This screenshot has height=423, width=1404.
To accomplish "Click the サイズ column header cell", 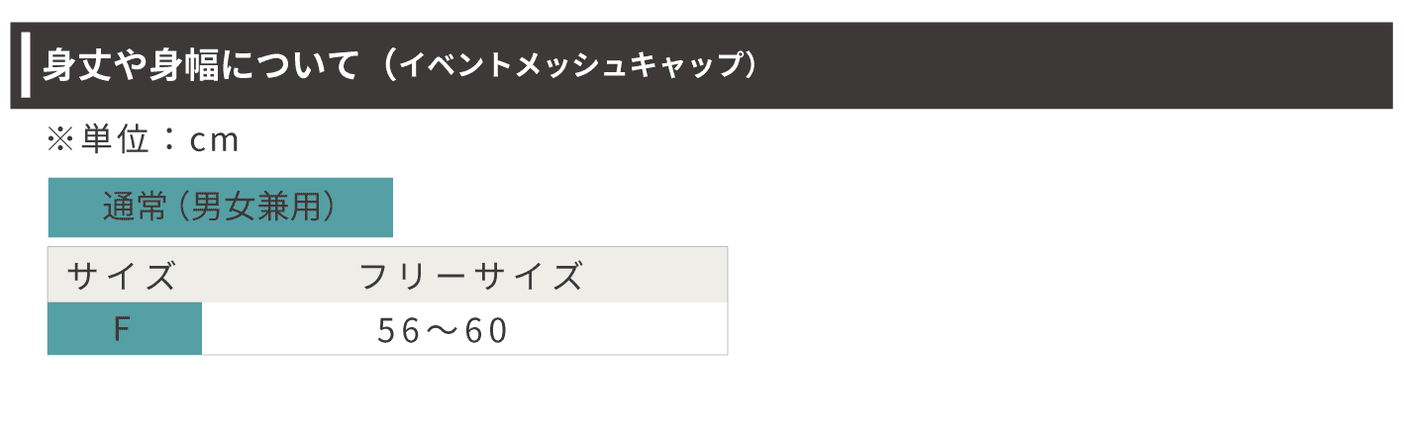I will 122,276.
